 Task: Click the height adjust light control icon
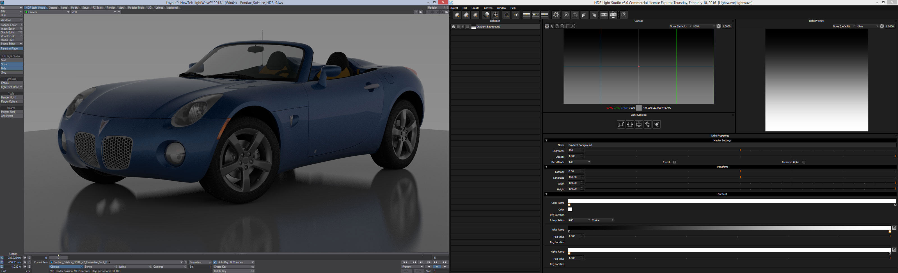coord(639,125)
